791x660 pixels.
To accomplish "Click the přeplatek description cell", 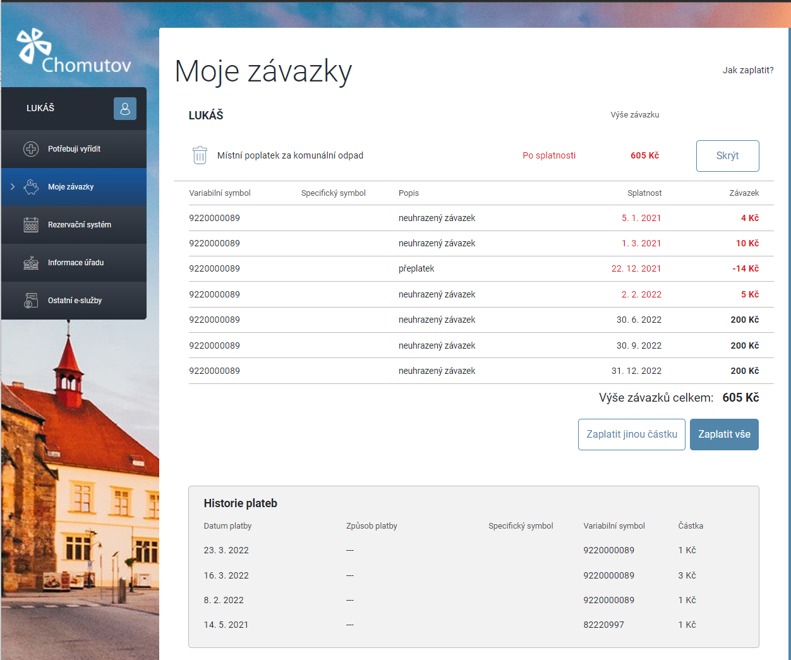I will point(416,268).
